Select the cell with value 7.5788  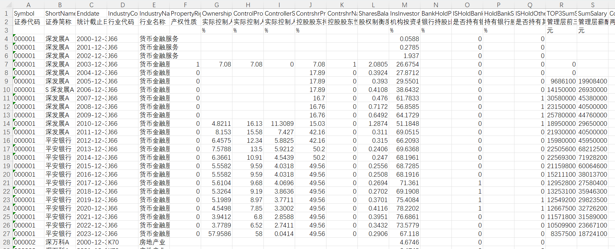pyautogui.click(x=216, y=149)
